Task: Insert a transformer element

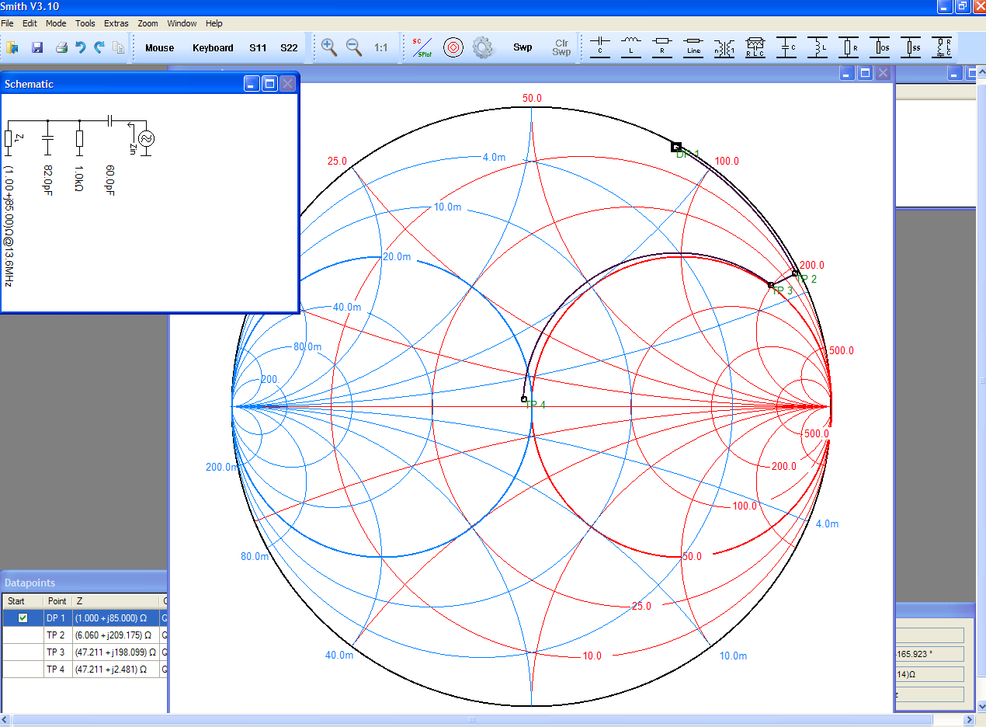Action: [724, 47]
